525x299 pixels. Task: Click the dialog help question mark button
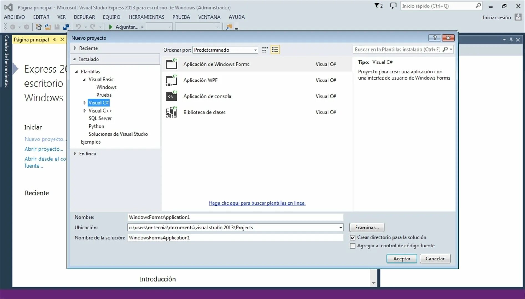click(435, 38)
